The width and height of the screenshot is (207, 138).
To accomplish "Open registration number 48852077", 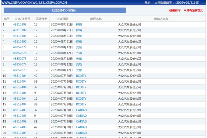I will (20, 47).
